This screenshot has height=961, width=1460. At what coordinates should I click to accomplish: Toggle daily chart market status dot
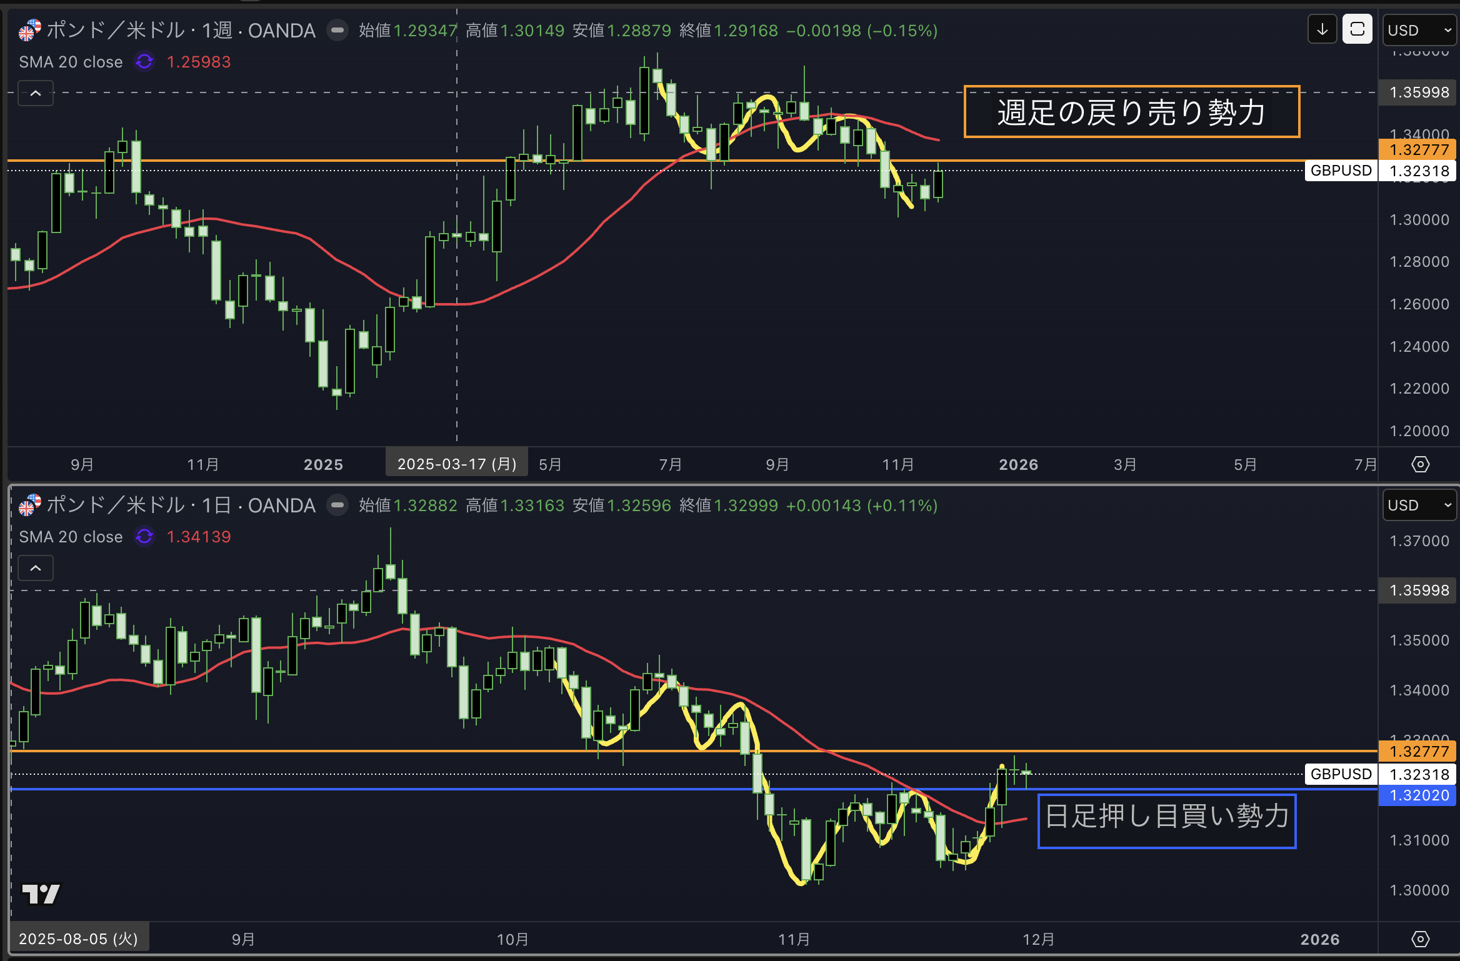point(337,505)
